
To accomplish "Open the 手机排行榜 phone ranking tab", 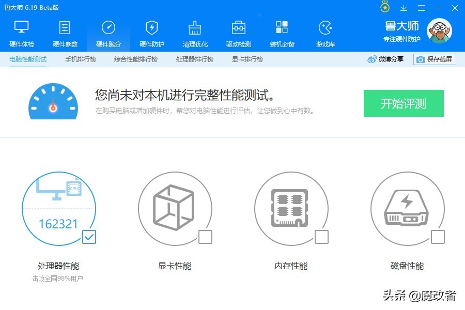I will pos(80,59).
